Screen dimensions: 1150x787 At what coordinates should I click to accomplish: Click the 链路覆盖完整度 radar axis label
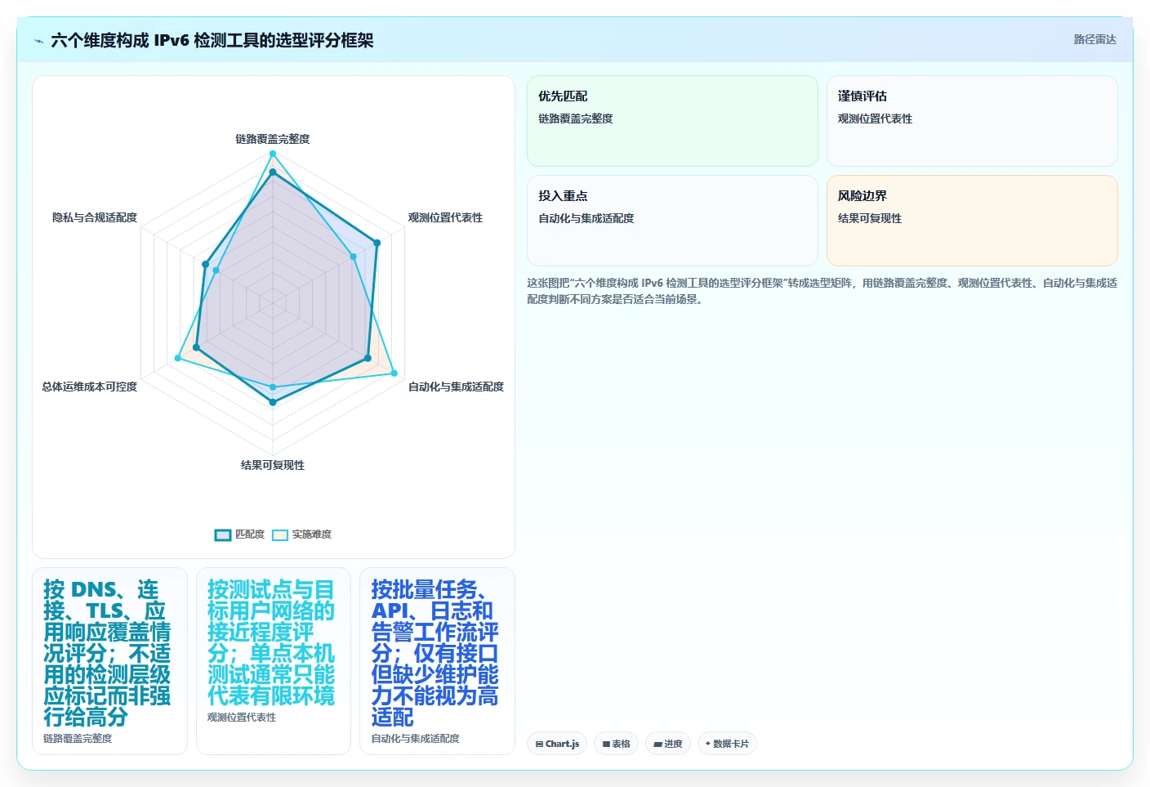[273, 139]
